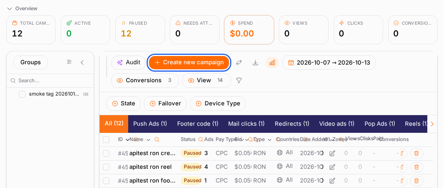
Task: Open the filter funnel icon
Action: click(239, 80)
